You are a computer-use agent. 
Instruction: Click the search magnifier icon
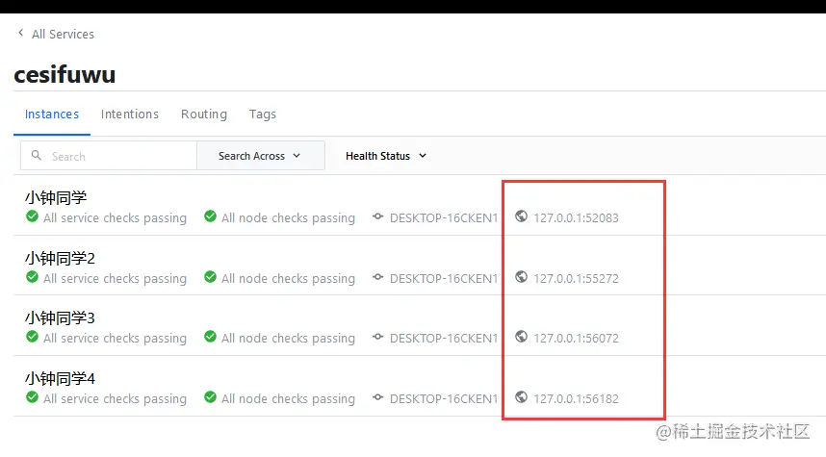pyautogui.click(x=37, y=155)
